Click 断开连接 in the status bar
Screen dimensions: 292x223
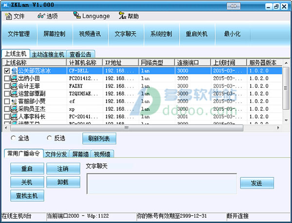[x=237, y=216]
